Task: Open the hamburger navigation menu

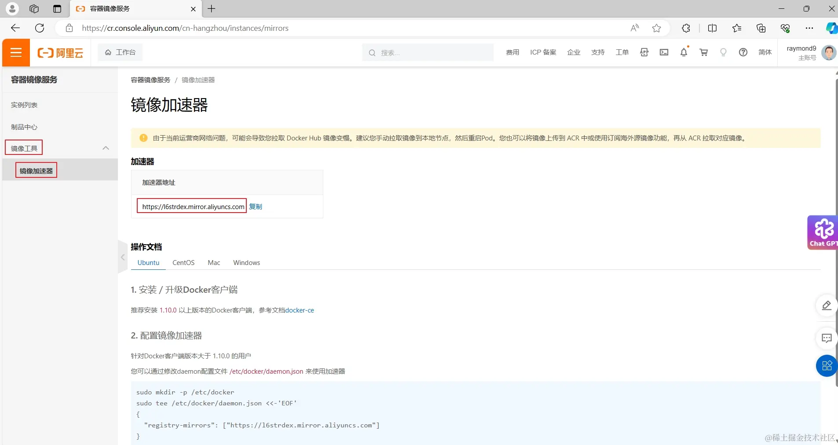Action: tap(16, 53)
